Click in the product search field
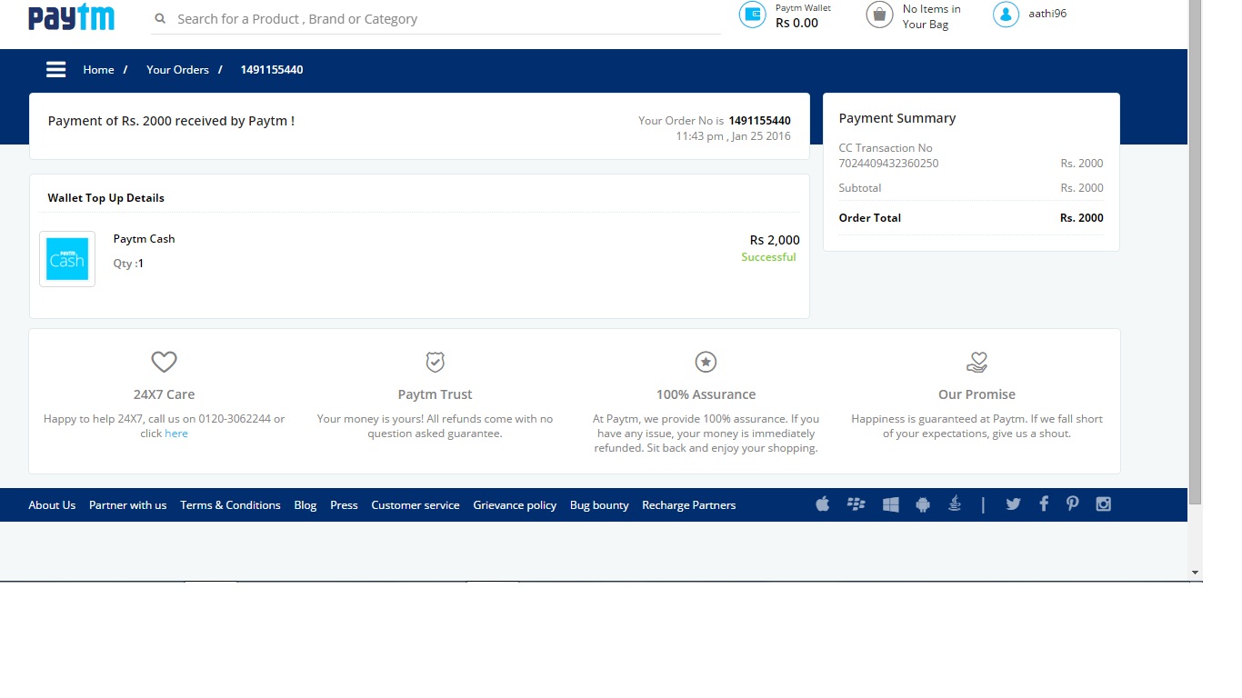The height and width of the screenshot is (698, 1242). tap(436, 19)
